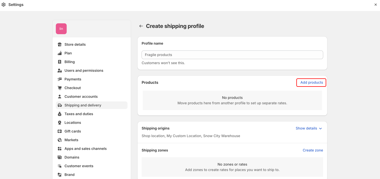The image size is (380, 179).
Task: Select Gift cards in the sidebar
Action: (x=92, y=131)
